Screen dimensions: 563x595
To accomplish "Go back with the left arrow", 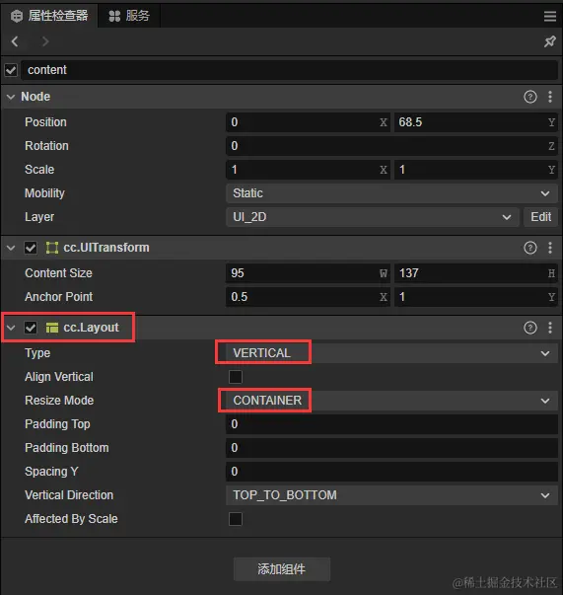I will pos(15,41).
